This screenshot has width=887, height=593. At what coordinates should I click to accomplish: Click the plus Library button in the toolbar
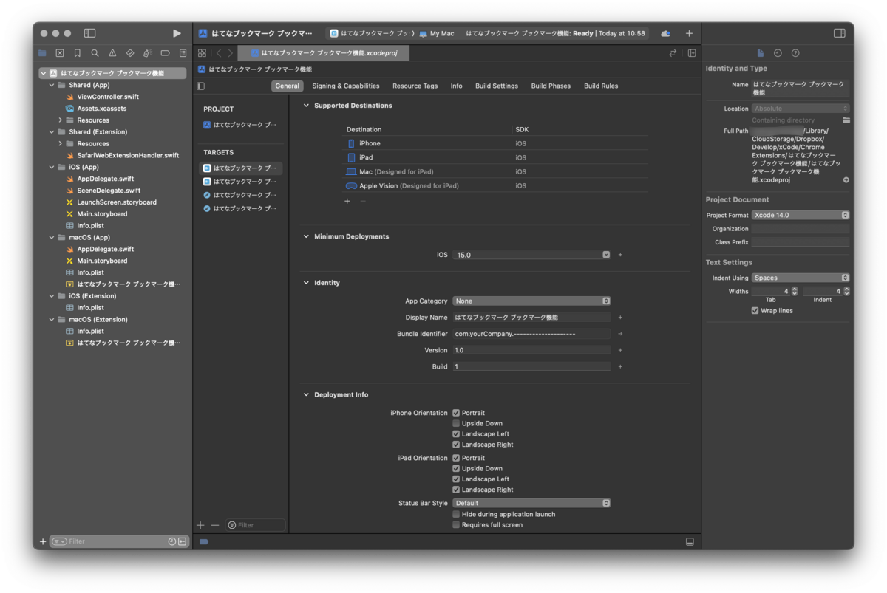(689, 33)
